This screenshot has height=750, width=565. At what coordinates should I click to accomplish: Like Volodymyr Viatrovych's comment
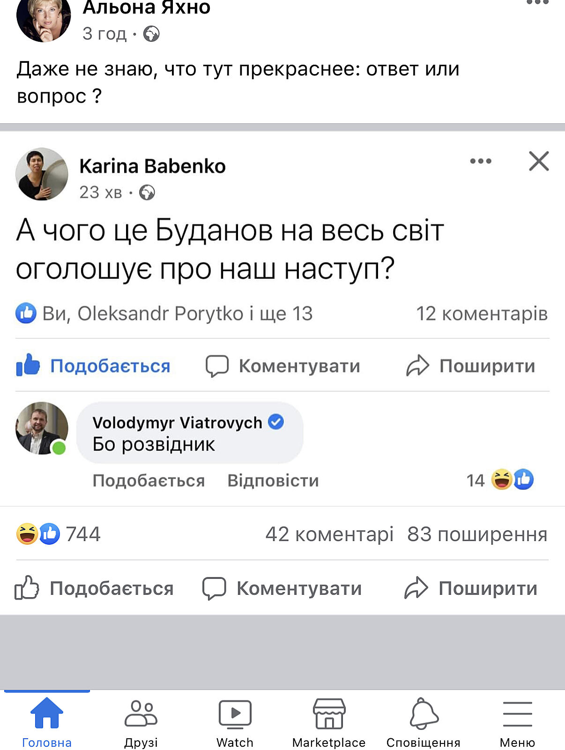click(x=149, y=480)
